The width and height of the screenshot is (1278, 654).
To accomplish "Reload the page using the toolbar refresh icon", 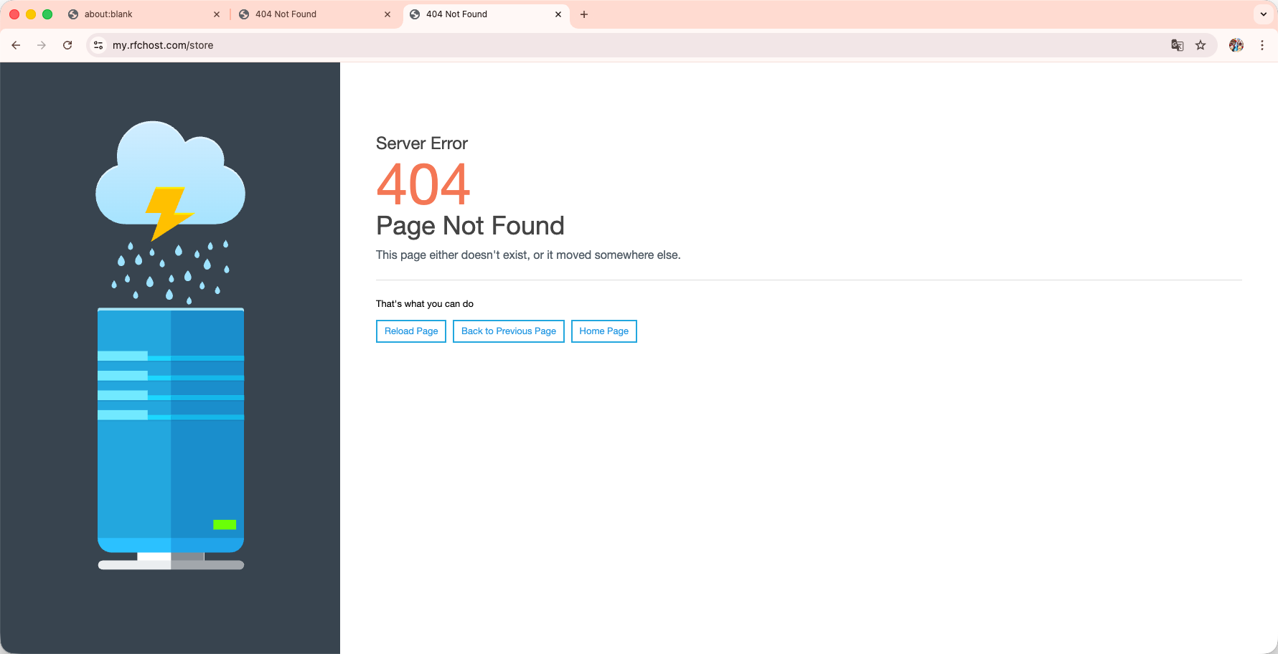I will coord(67,45).
